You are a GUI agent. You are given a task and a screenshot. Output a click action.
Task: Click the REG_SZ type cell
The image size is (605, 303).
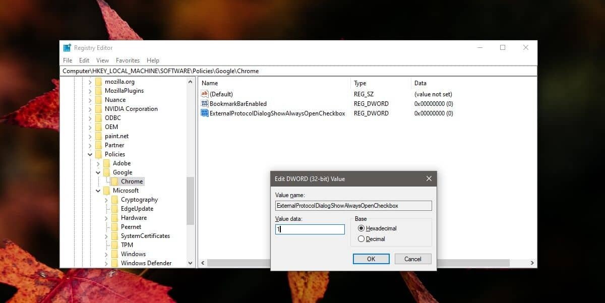point(364,94)
